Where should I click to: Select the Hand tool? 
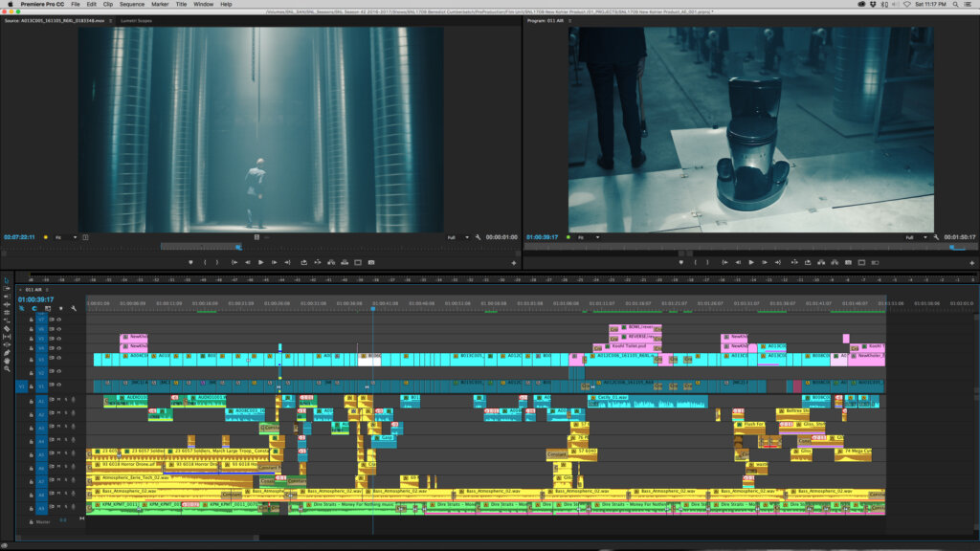click(7, 361)
